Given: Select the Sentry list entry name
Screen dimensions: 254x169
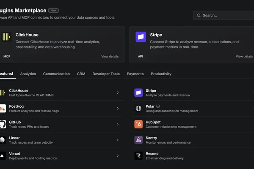Looking at the screenshot, I should pos(151,138).
